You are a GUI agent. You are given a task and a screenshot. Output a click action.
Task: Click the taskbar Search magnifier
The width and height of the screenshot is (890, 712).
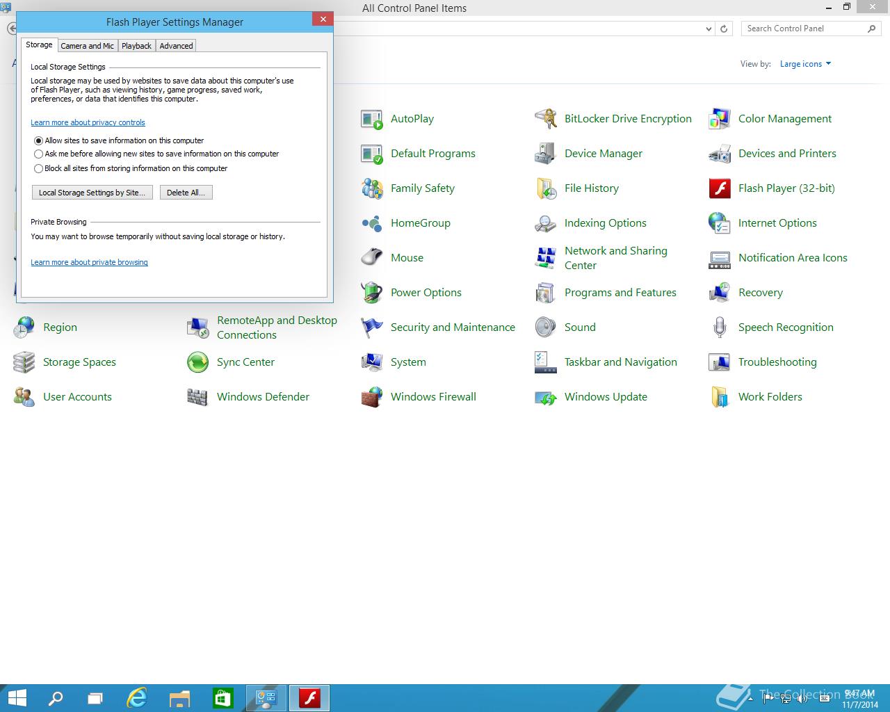[x=55, y=697]
